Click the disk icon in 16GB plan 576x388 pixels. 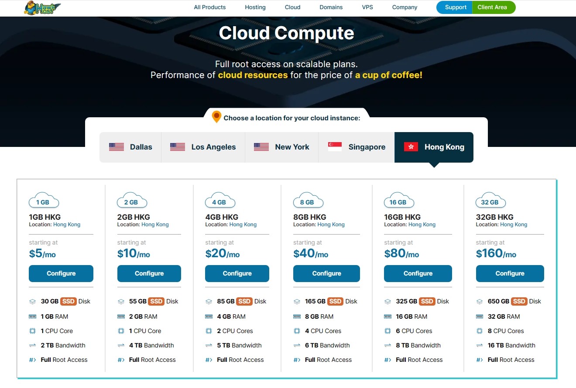pos(387,301)
